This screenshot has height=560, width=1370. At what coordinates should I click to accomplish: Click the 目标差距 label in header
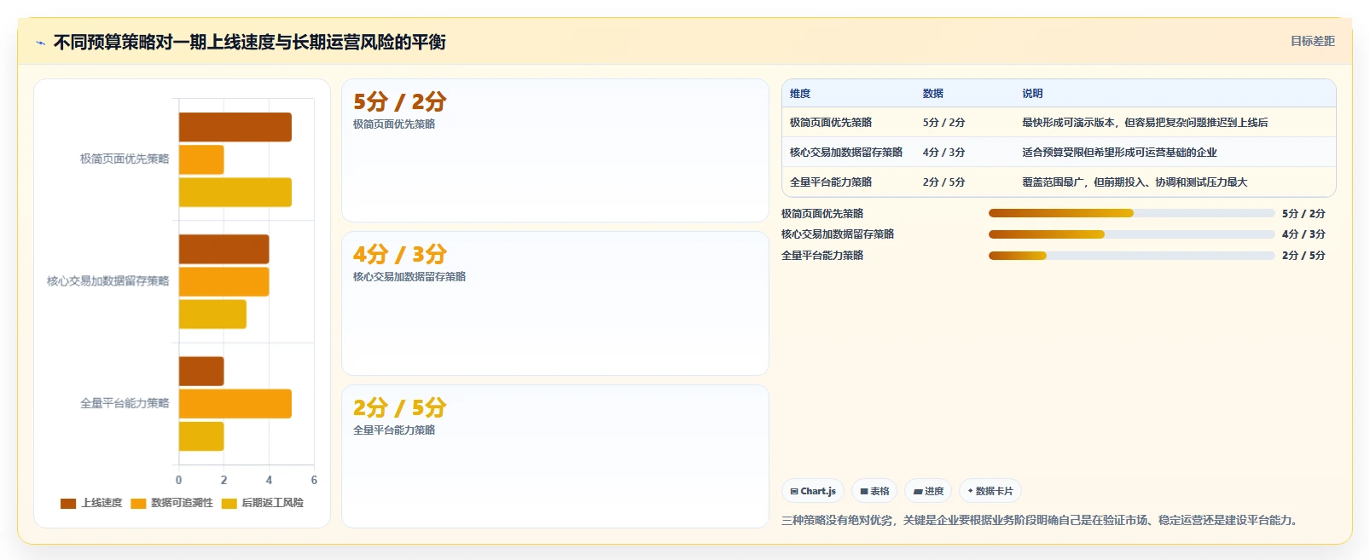(x=1312, y=41)
